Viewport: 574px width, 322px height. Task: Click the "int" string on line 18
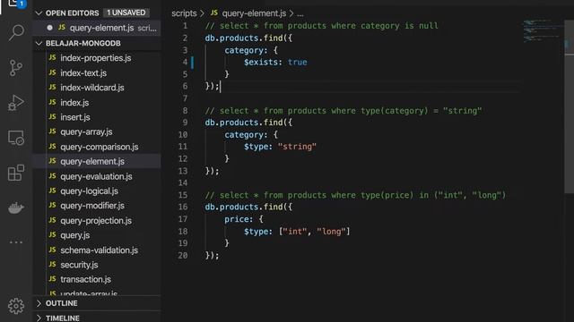(295, 231)
